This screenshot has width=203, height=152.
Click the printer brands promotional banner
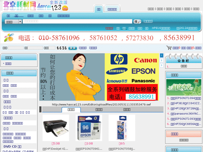[x=99, y=77]
